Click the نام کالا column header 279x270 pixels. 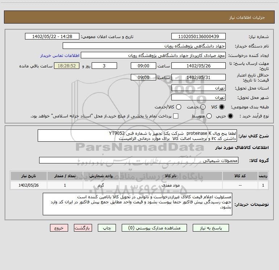tap(171, 176)
